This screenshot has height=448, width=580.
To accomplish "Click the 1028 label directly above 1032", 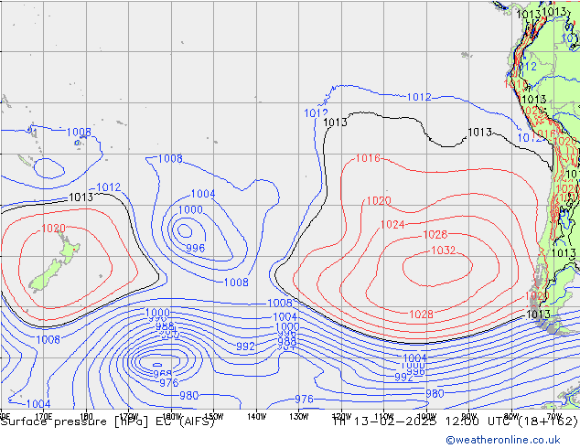I will 435,234.
